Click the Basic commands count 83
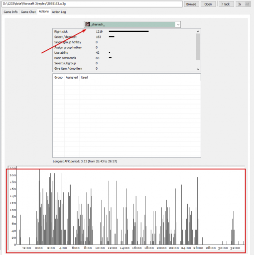The width and height of the screenshot is (254, 255). 98,58
